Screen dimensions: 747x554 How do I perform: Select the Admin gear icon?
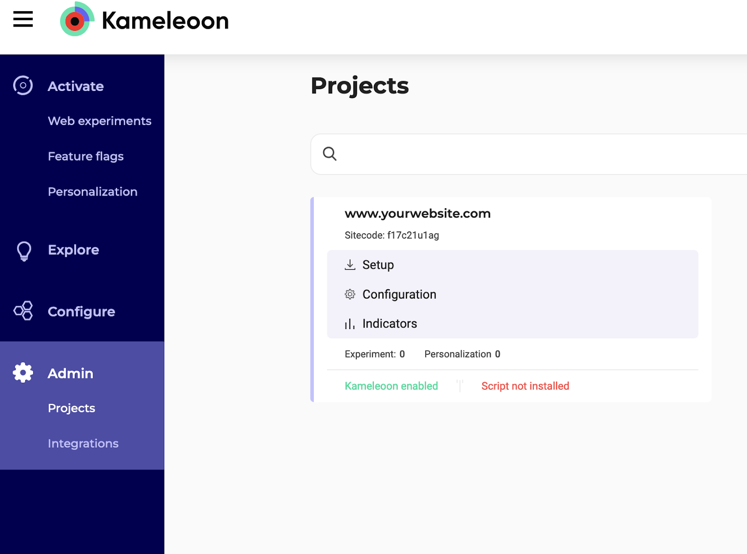coord(22,372)
